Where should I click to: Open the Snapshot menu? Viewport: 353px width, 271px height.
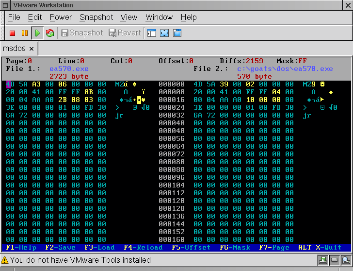[96, 17]
